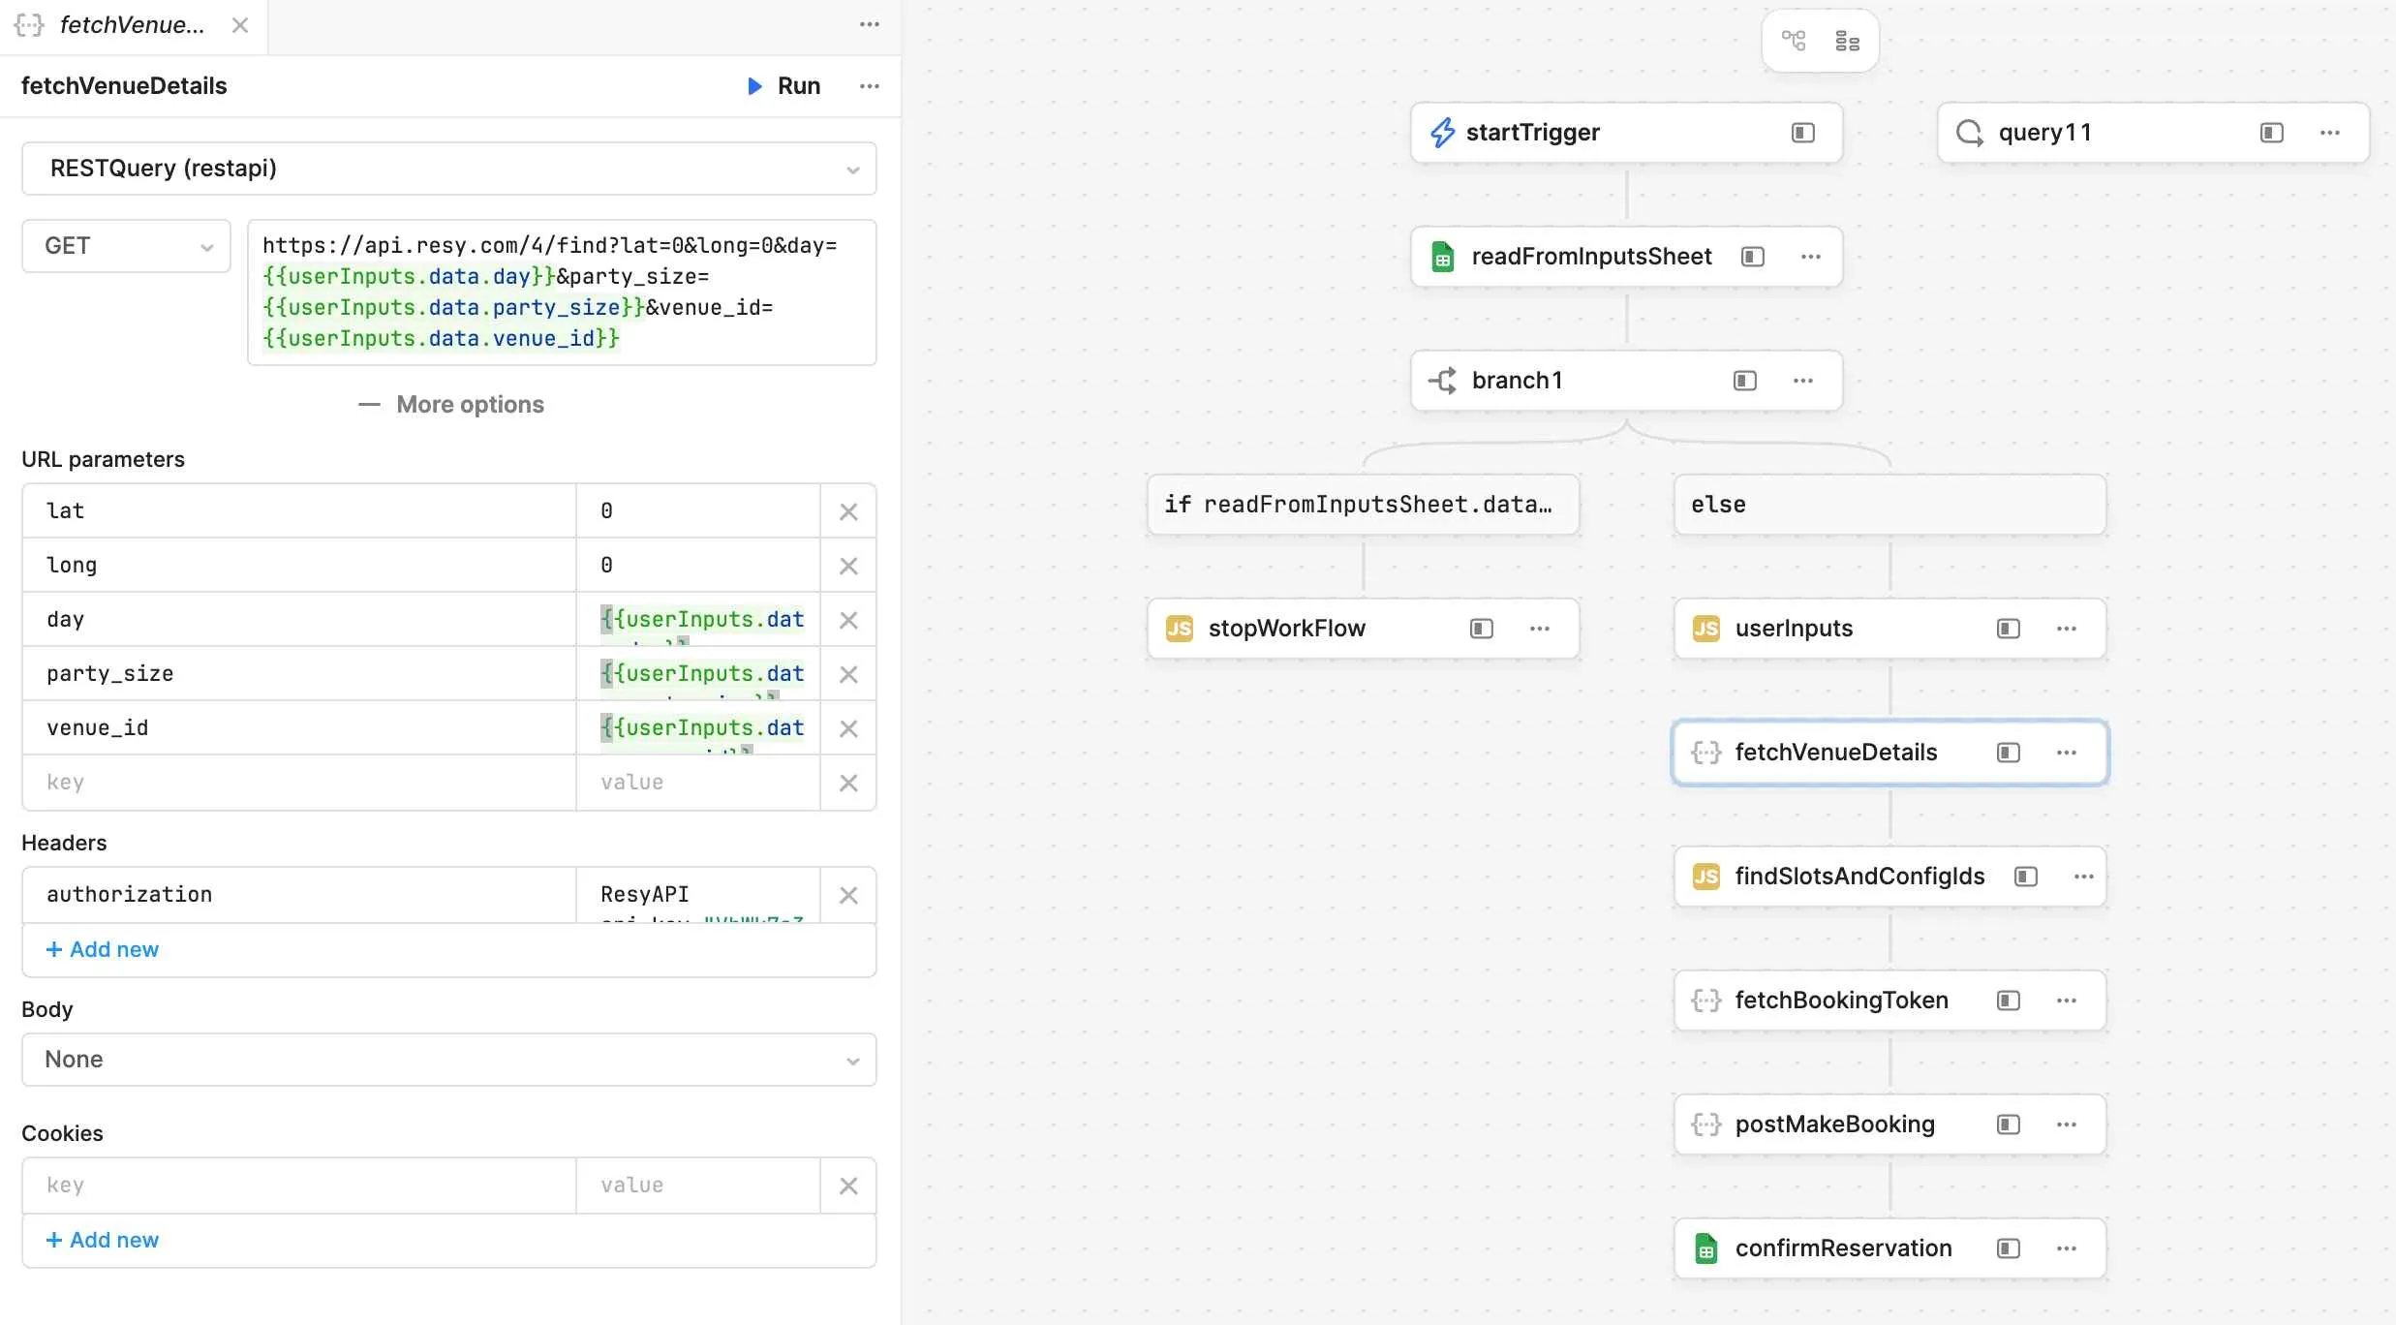Edit the request URL field
The width and height of the screenshot is (2396, 1325).
[562, 293]
